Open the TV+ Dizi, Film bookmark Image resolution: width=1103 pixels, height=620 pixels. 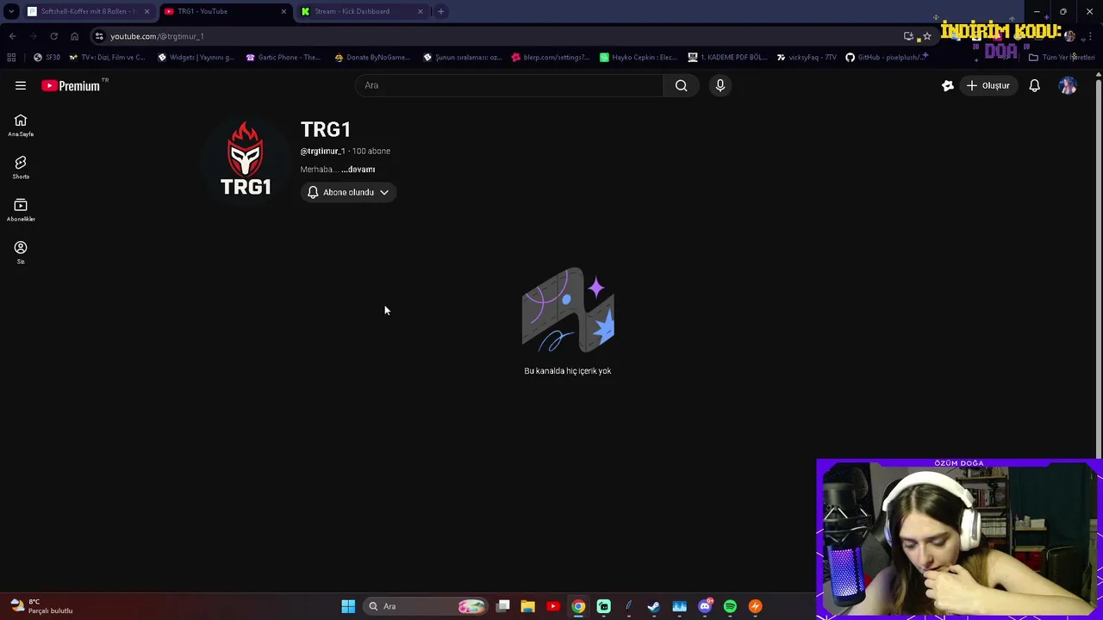point(107,57)
